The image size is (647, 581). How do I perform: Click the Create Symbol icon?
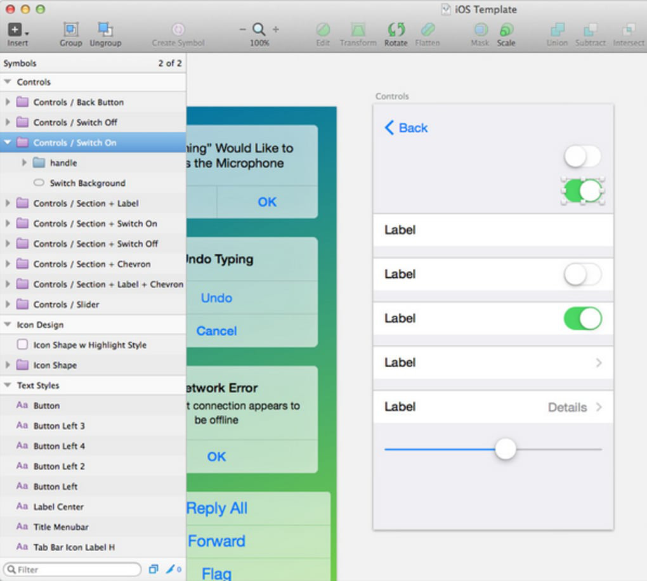178,29
